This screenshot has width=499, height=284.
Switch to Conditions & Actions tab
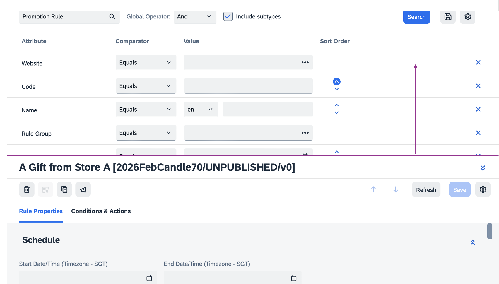(101, 211)
